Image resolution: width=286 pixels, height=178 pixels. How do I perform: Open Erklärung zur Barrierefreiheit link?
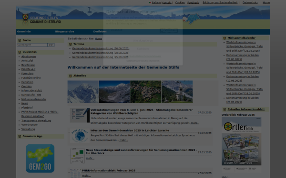coord(220,2)
